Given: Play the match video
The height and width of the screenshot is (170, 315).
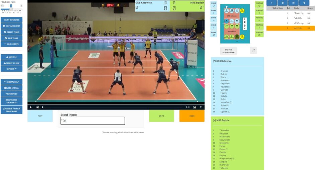Looking at the screenshot, I should click(x=31, y=107).
